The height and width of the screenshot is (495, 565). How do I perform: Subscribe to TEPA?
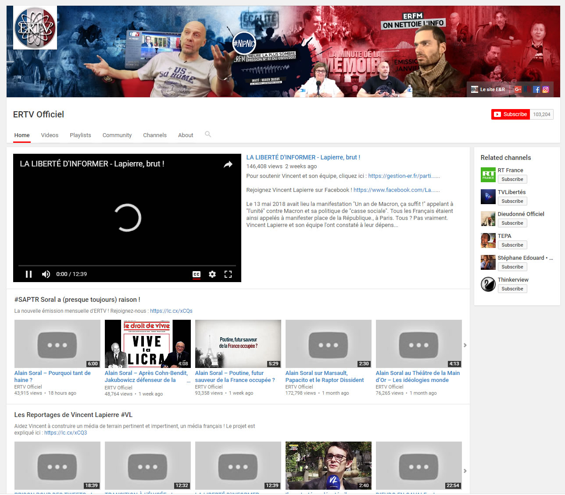click(512, 245)
